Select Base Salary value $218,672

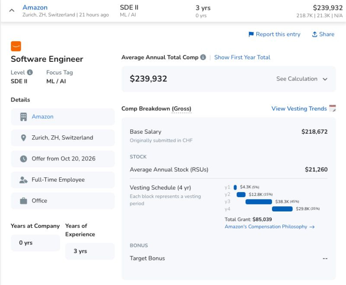point(314,132)
